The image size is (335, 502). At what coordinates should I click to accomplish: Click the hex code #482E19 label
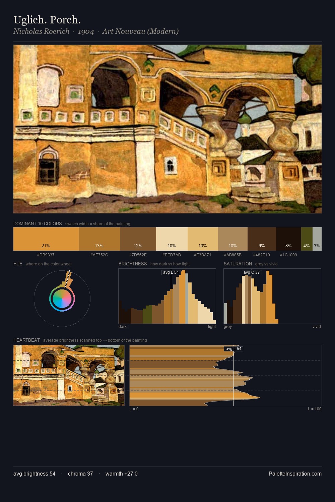(x=262, y=255)
